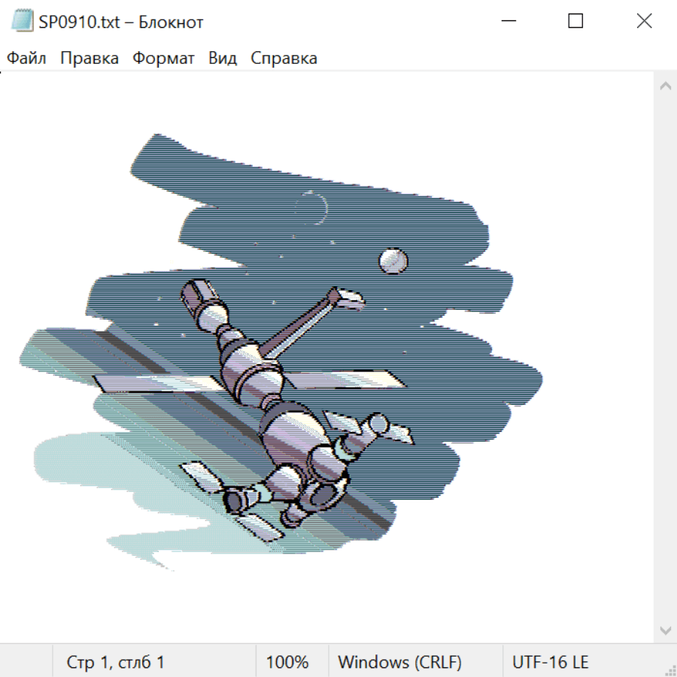Maximize the Блокнот window

coord(575,22)
